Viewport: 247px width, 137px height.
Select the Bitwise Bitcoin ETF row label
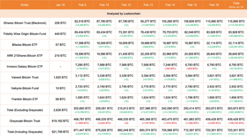click(25, 45)
